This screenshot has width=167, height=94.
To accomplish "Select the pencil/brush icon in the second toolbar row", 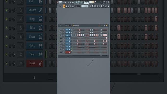I will [68, 6].
